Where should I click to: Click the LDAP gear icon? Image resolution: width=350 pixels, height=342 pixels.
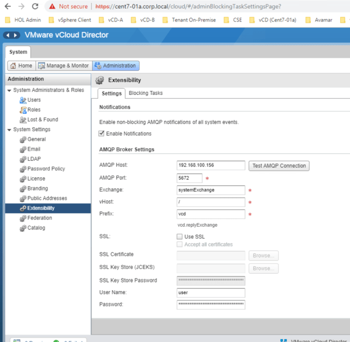23,159
